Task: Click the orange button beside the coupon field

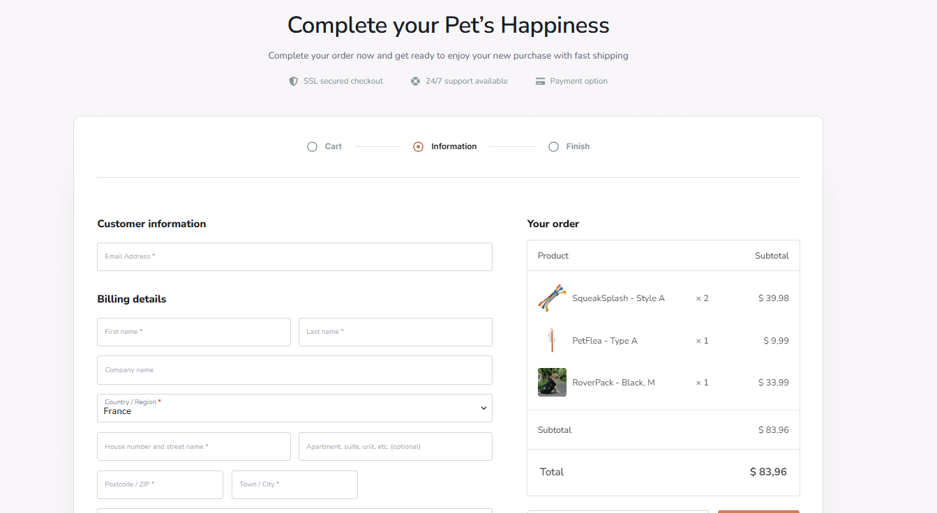Action: pyautogui.click(x=758, y=511)
